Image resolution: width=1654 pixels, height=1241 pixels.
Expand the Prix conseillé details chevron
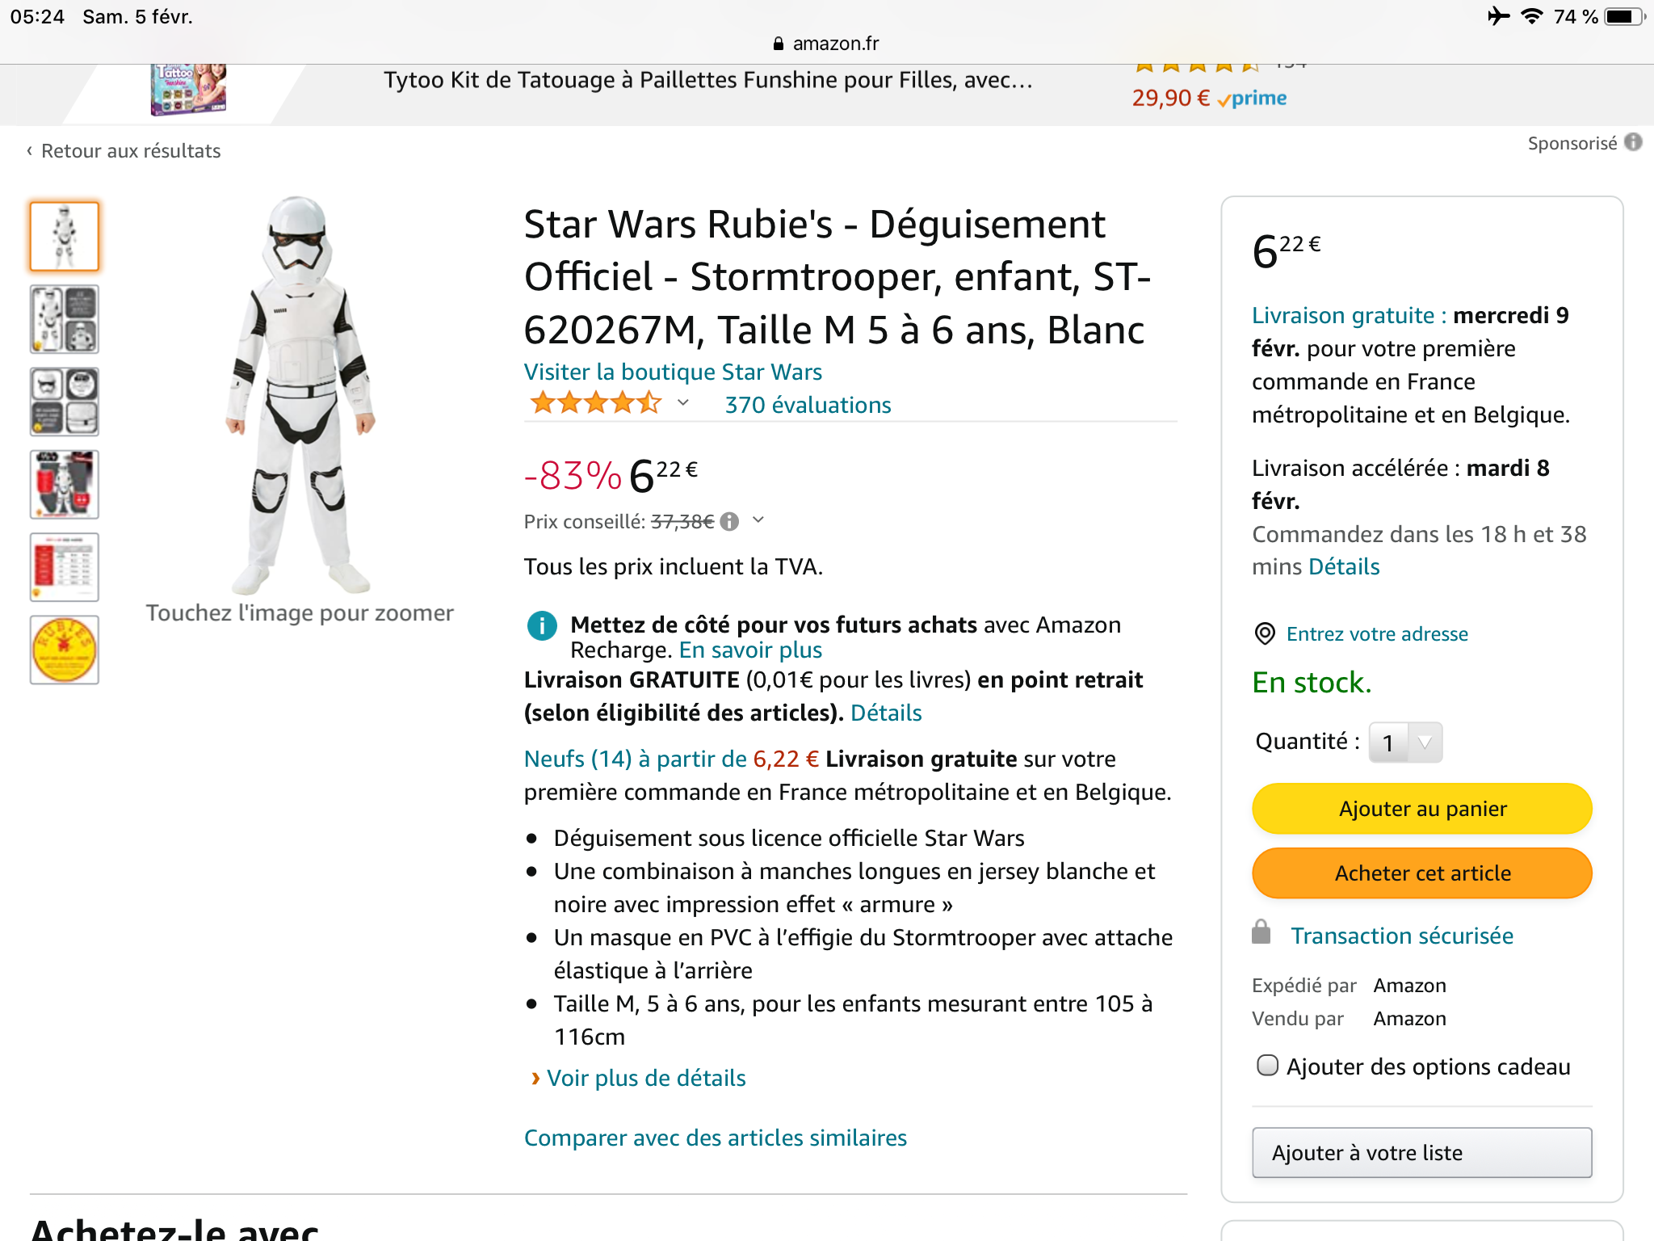click(758, 520)
